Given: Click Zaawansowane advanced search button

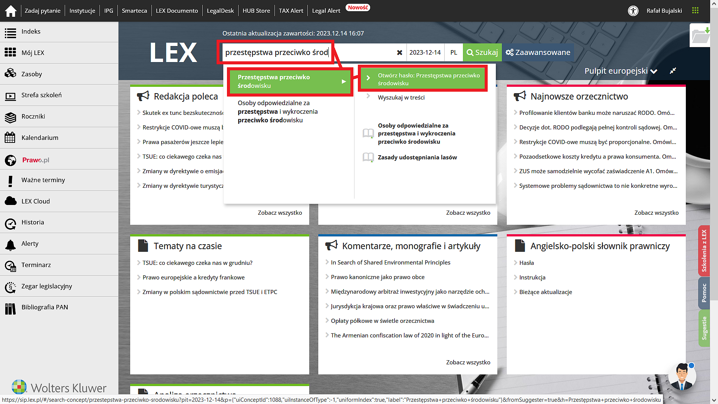Looking at the screenshot, I should (537, 52).
